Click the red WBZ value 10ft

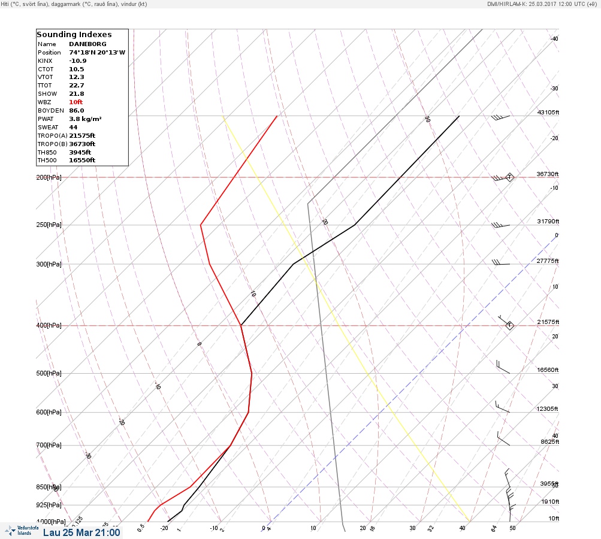(x=76, y=102)
